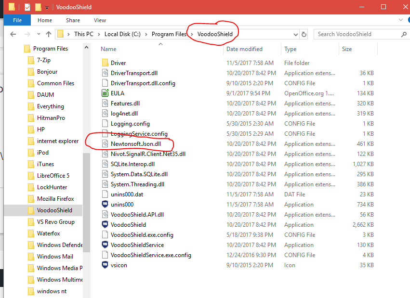Select the unins000 application shield icon

pyautogui.click(x=105, y=205)
